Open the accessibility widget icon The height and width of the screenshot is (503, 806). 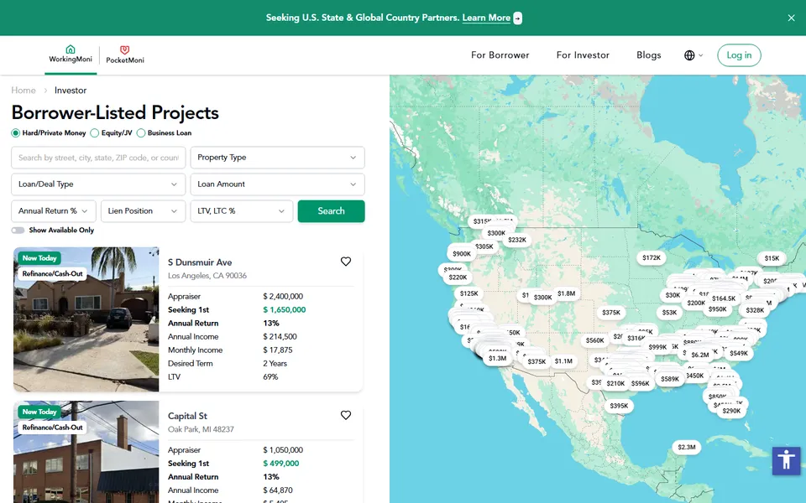click(786, 460)
